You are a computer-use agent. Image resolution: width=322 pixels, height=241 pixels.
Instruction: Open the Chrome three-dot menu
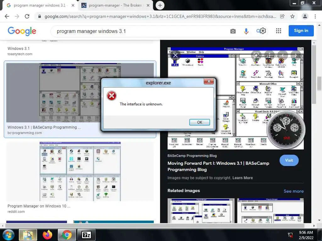(315, 16)
